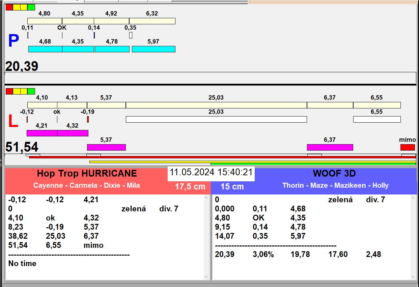Image resolution: width=419 pixels, height=287 pixels.
Task: Click the red 'mimo' error block
Action: pyautogui.click(x=408, y=147)
